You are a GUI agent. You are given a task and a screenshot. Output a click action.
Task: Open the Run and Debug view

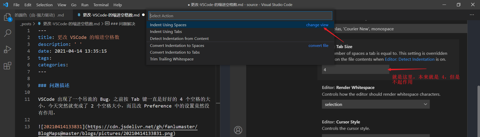pyautogui.click(x=7, y=49)
